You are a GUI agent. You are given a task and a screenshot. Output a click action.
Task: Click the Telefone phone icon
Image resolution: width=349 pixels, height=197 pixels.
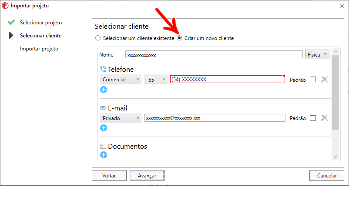(103, 69)
